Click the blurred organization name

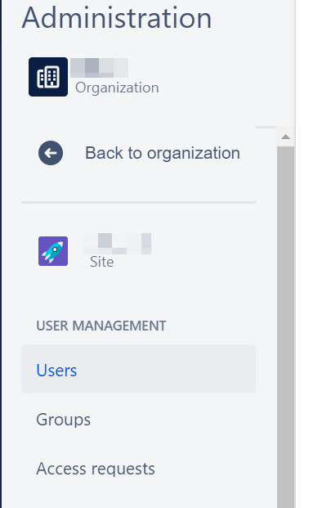click(x=99, y=68)
